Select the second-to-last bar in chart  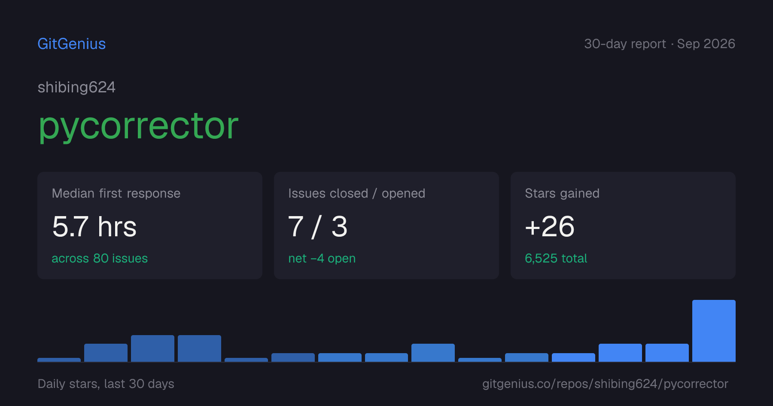click(x=667, y=353)
